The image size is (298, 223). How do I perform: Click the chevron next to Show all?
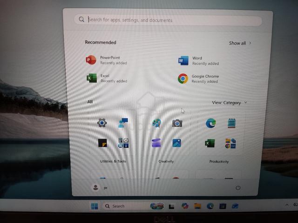(250, 43)
